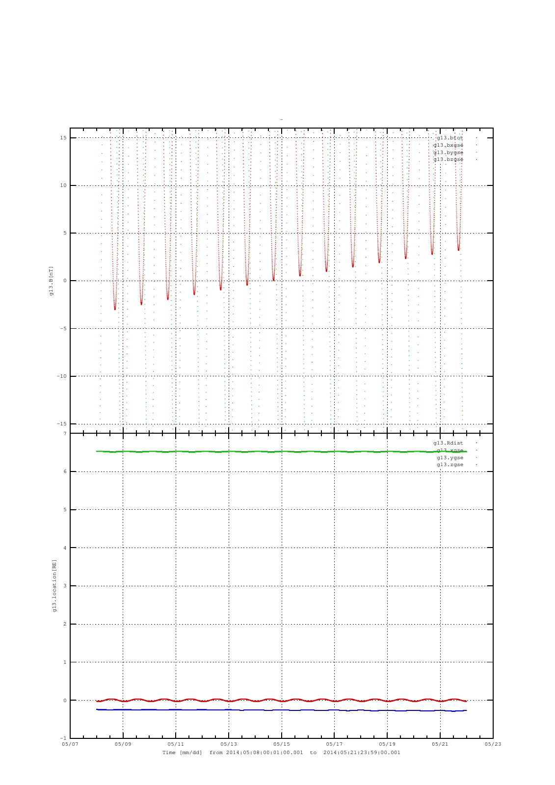Select the 05/09 date tick label
The height and width of the screenshot is (785, 555).
[x=123, y=744]
